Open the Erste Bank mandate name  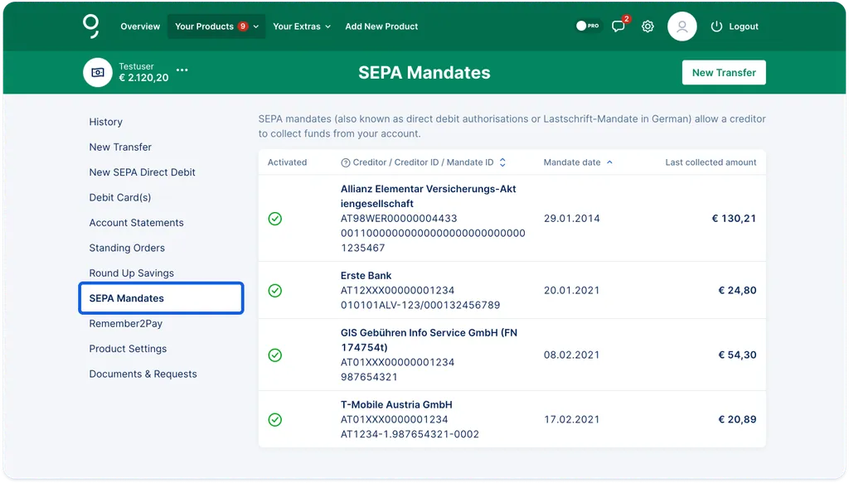tap(366, 276)
